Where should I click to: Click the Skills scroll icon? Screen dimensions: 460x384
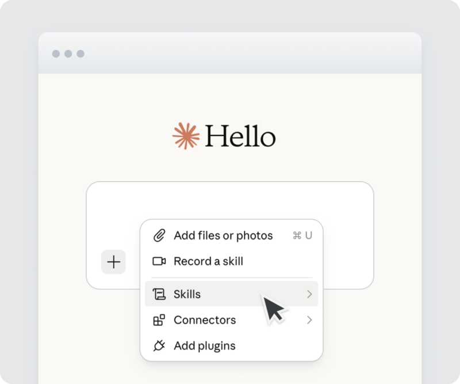click(x=159, y=294)
